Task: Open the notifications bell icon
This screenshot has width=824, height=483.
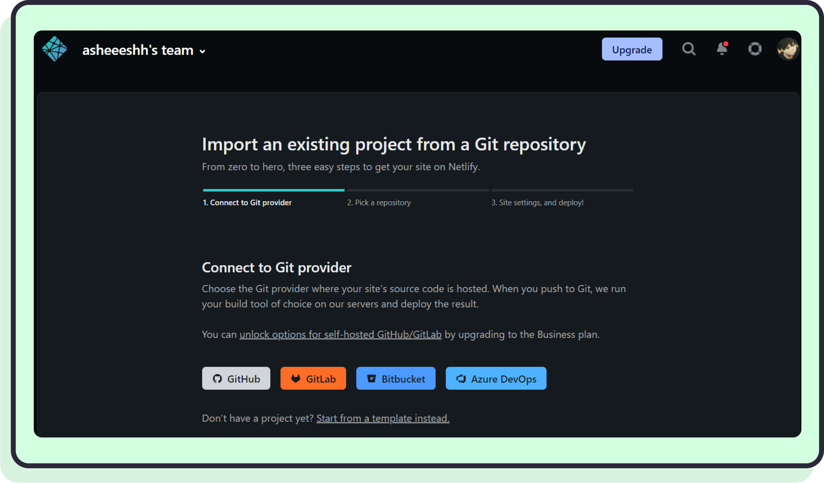Action: click(722, 49)
